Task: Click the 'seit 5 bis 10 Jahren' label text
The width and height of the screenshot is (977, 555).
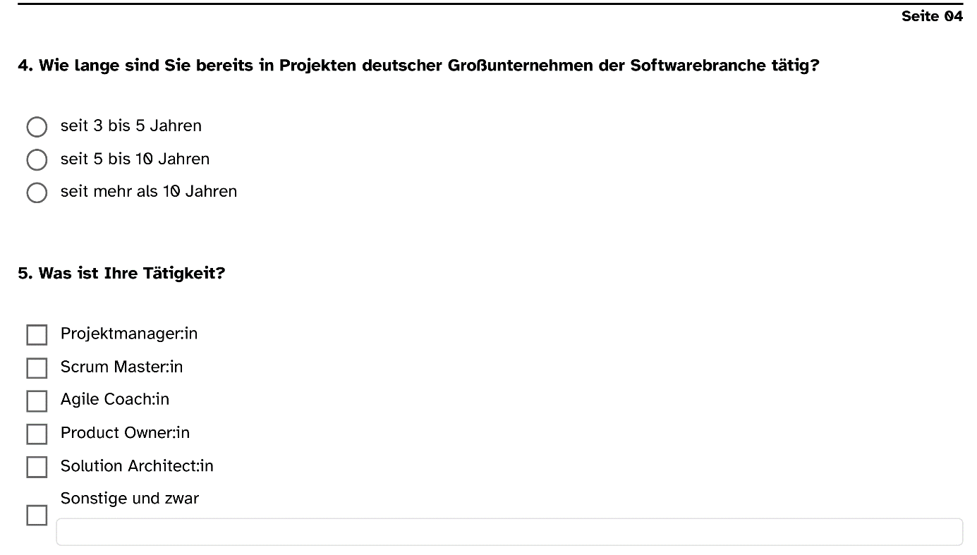Action: (135, 159)
